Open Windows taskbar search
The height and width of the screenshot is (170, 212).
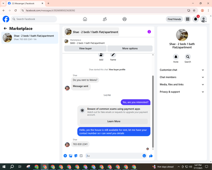tap(12, 167)
